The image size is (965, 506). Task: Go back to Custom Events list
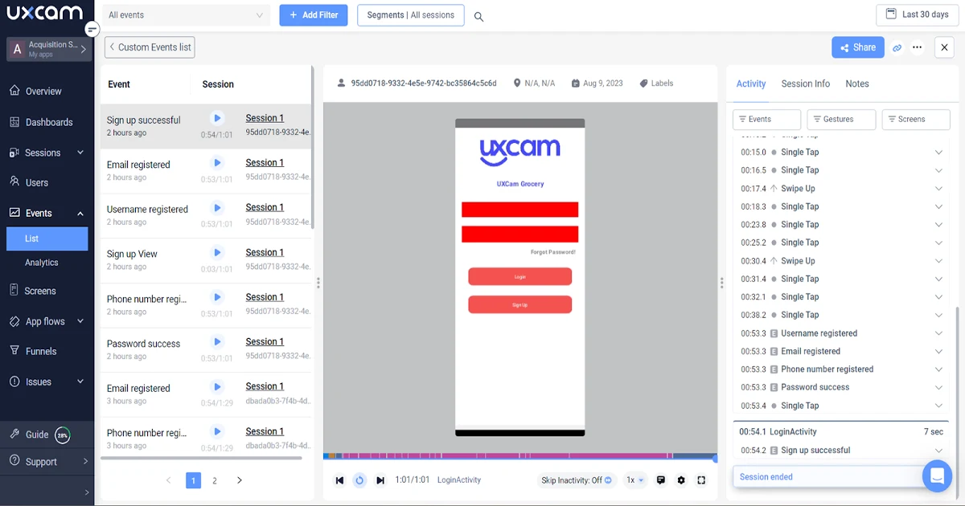(x=150, y=47)
